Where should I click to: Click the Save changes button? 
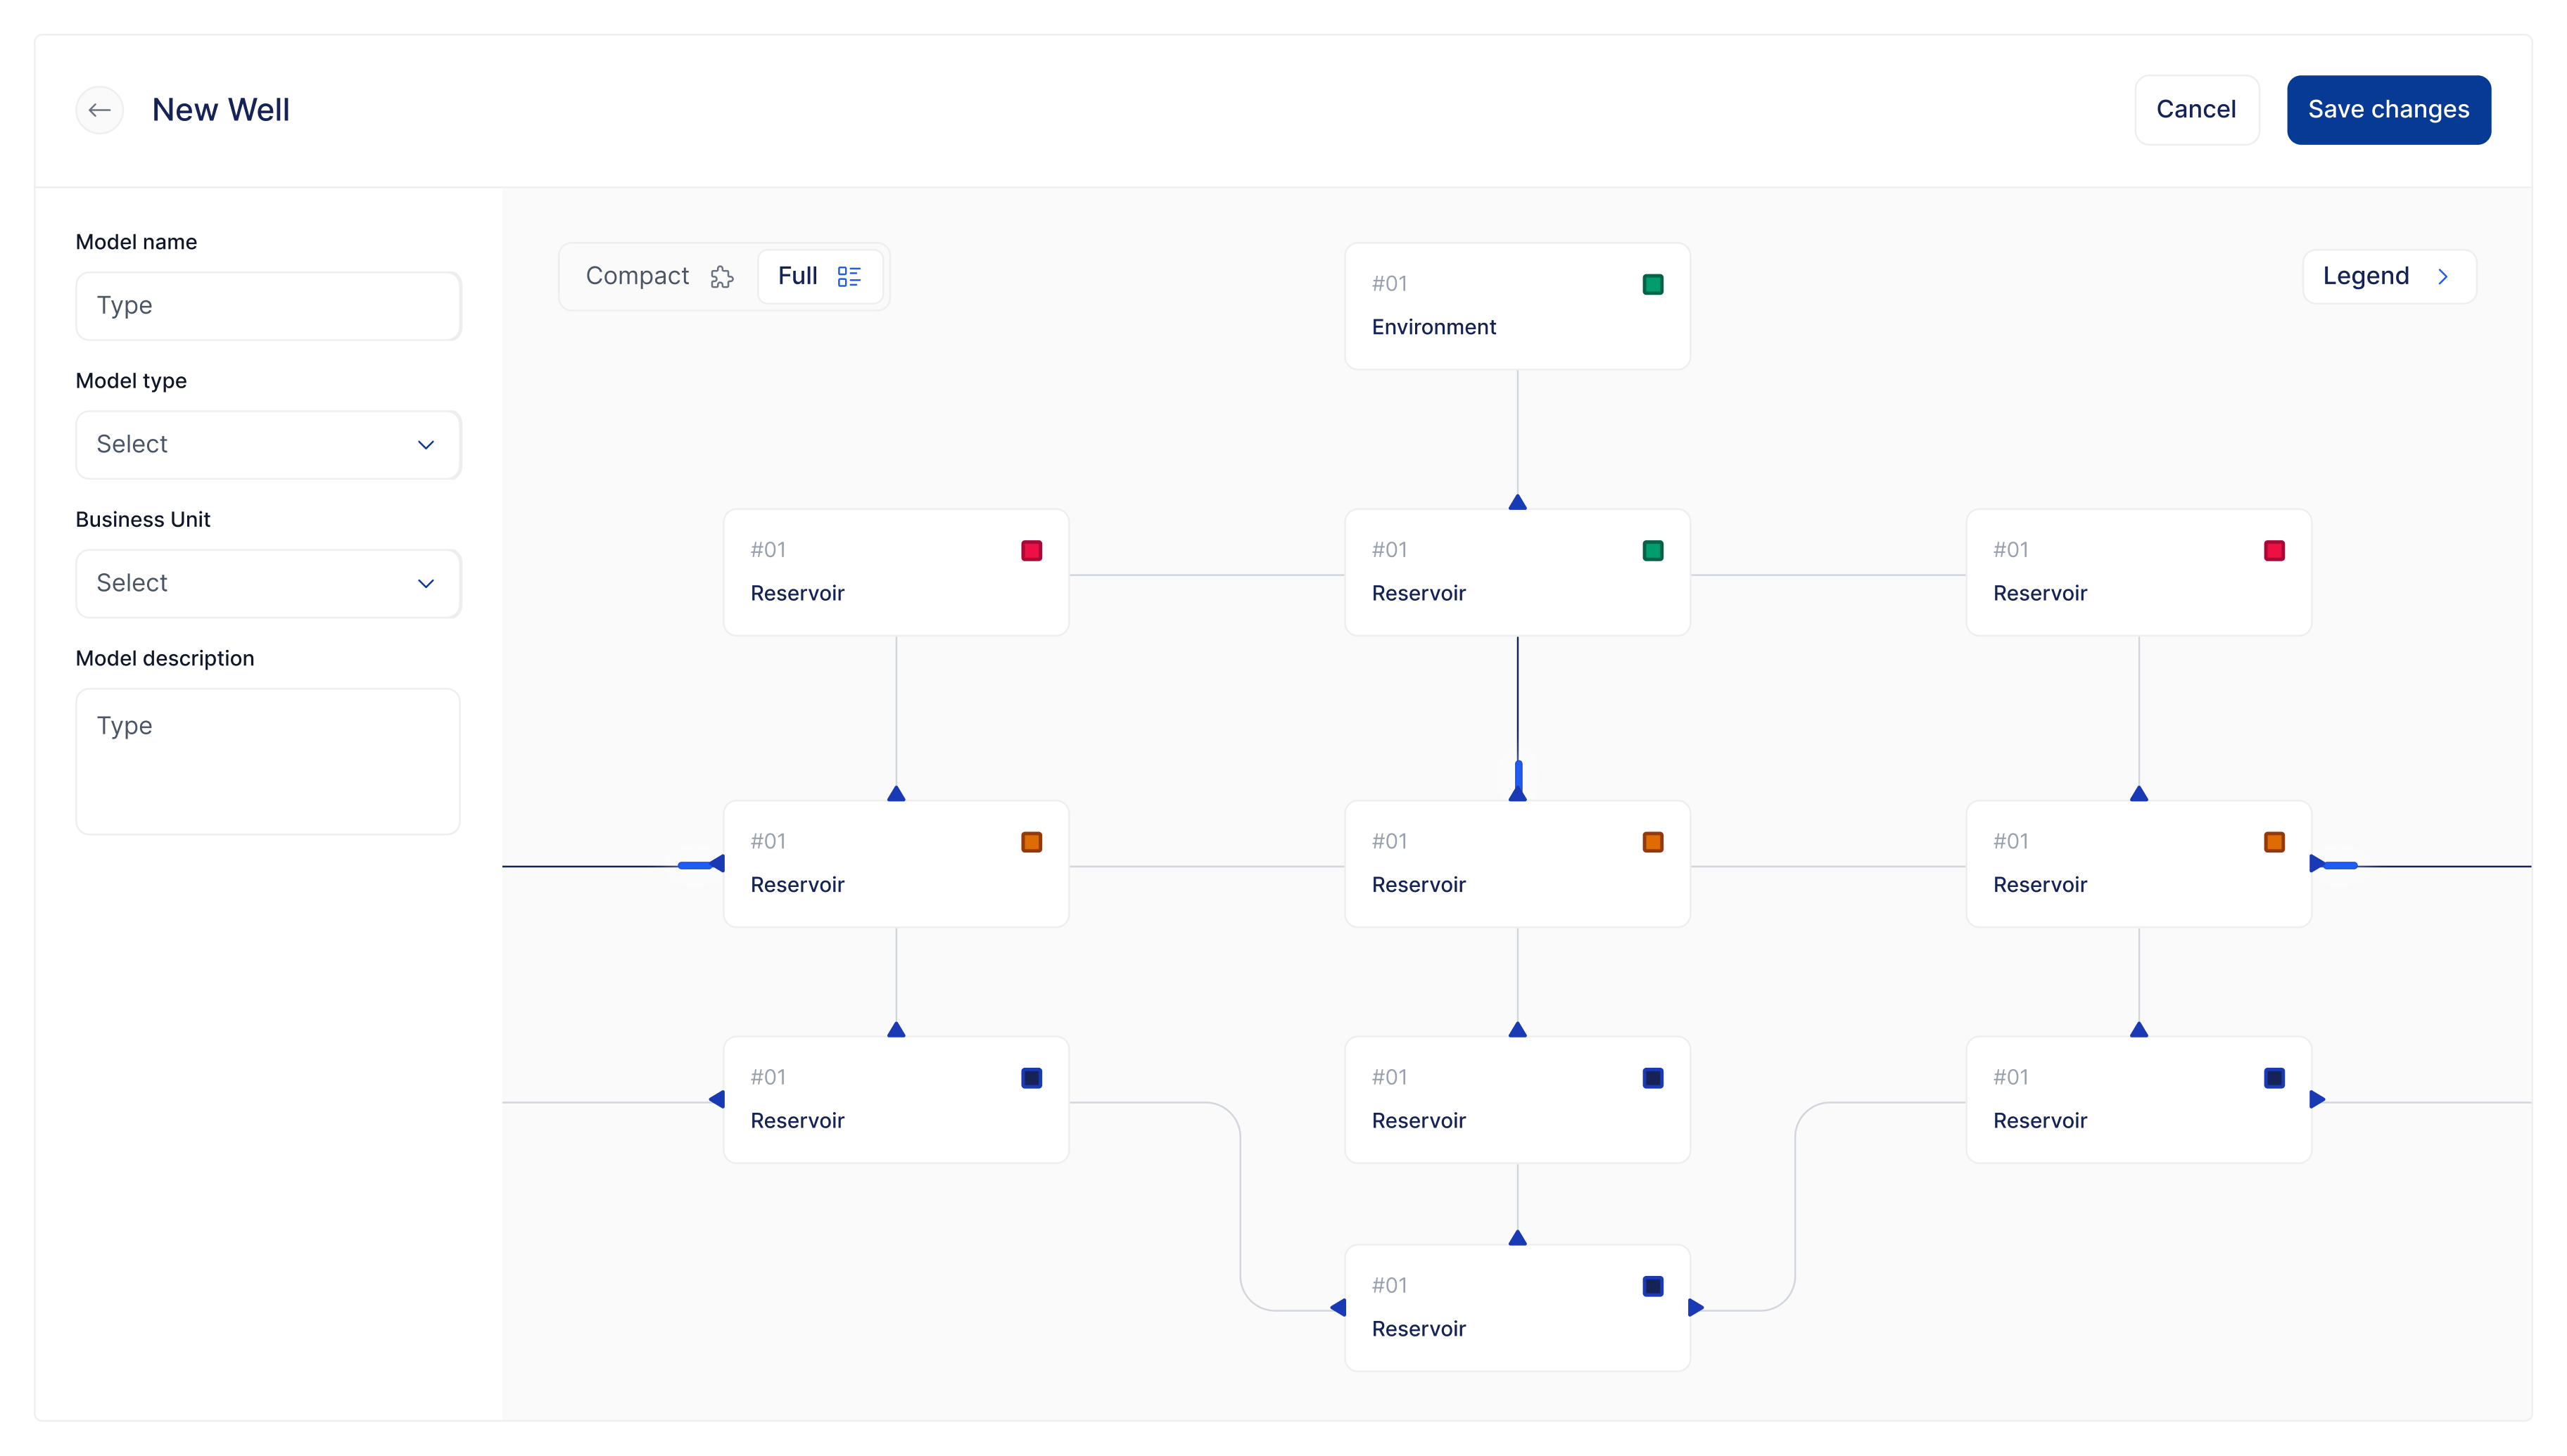[2388, 110]
